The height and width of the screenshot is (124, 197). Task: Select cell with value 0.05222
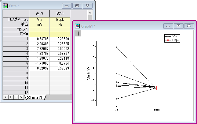click(x=60, y=49)
